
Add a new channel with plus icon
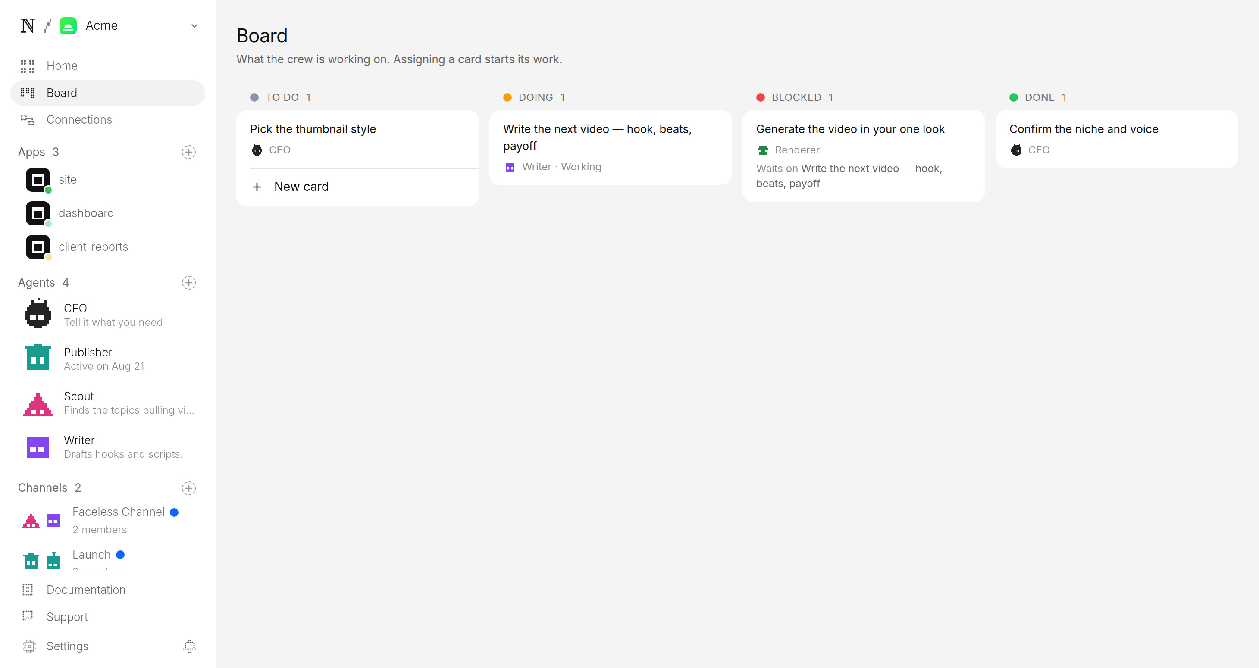189,488
